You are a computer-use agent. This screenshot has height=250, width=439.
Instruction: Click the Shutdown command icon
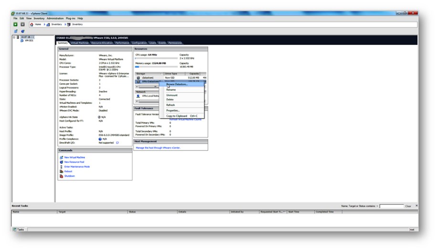coord(61,176)
